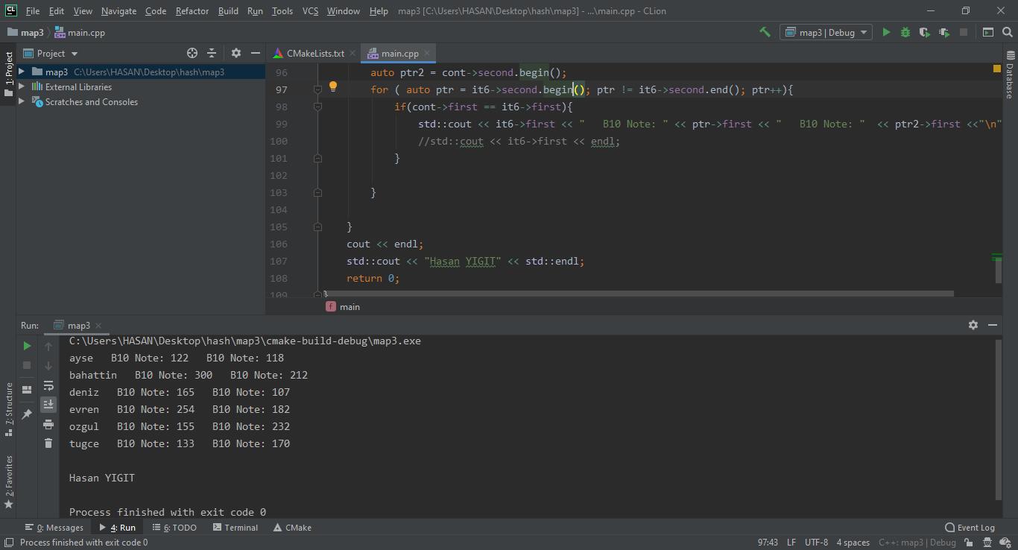1018x550 pixels.
Task: Open the Event Log
Action: pos(970,527)
